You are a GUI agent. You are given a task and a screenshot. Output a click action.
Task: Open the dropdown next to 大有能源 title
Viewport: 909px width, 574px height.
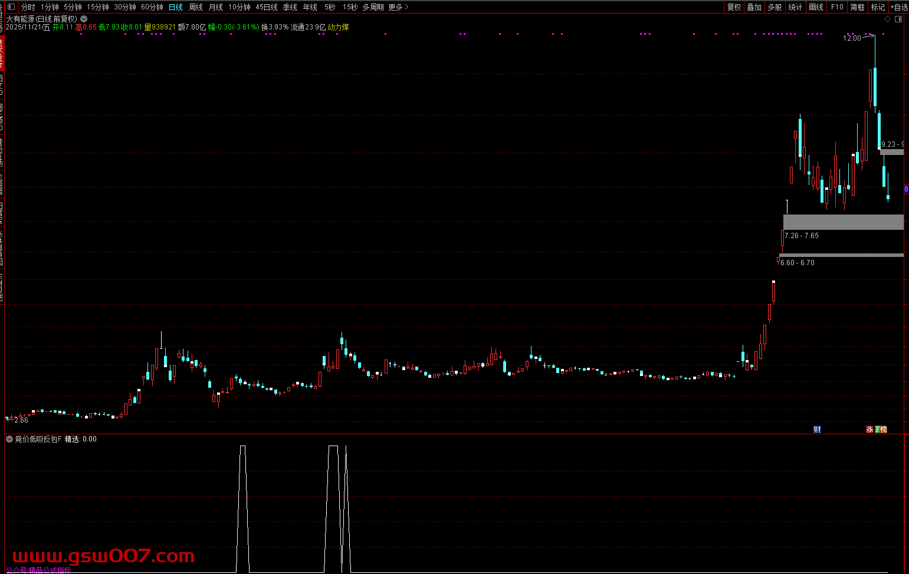coord(84,19)
